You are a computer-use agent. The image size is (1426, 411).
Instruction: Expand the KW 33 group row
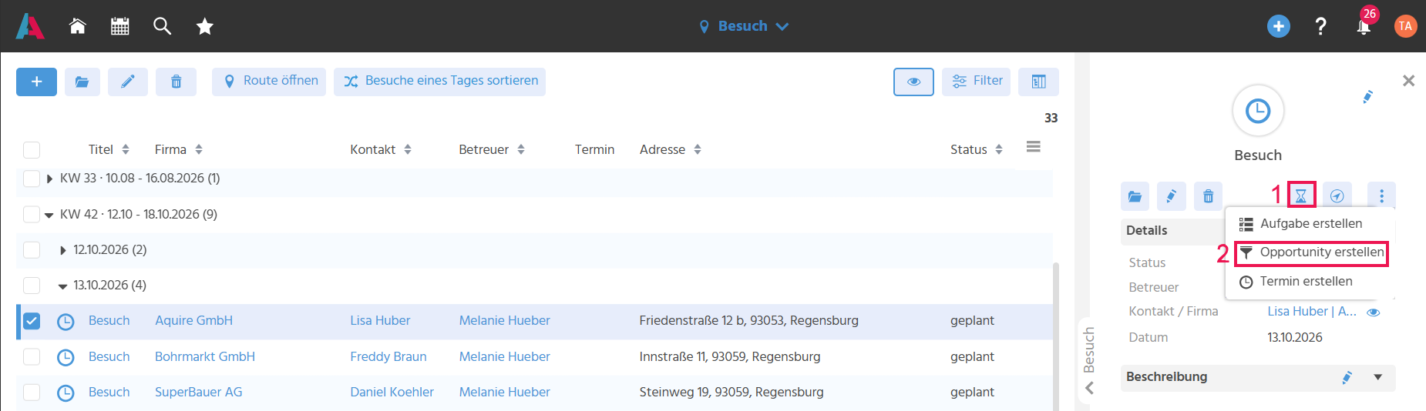[49, 179]
